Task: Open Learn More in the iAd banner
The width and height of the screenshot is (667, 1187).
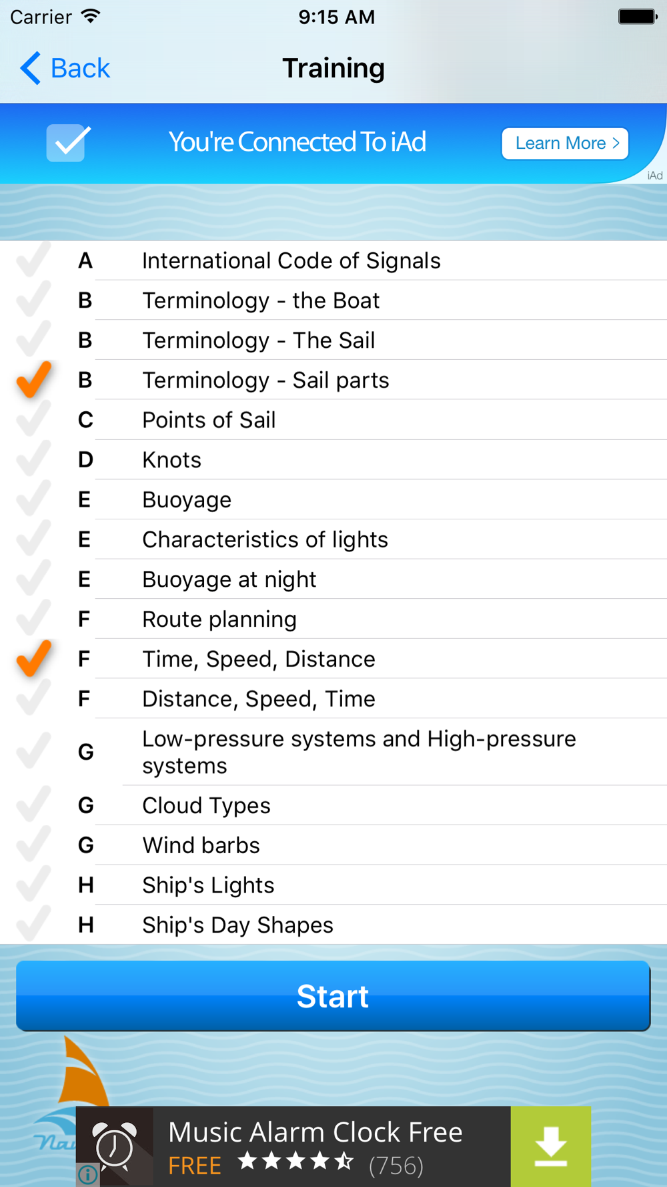Action: tap(565, 144)
